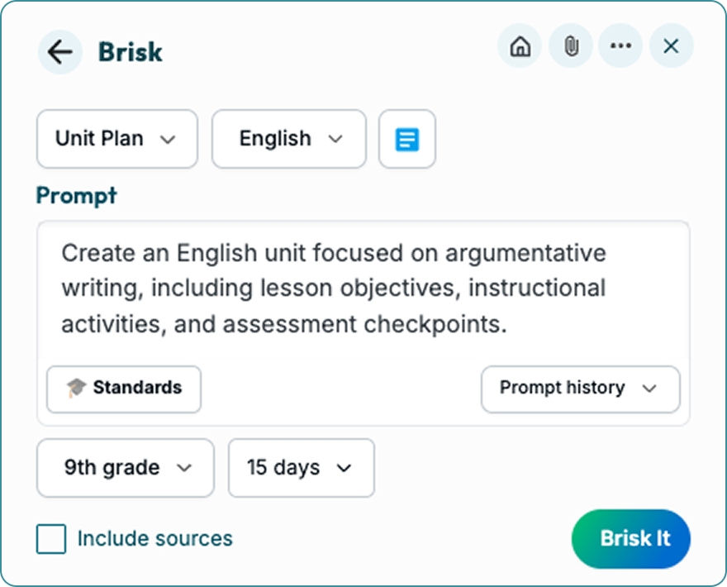Expand the English language dropdown
Viewport: 727px width, 587px height.
288,139
